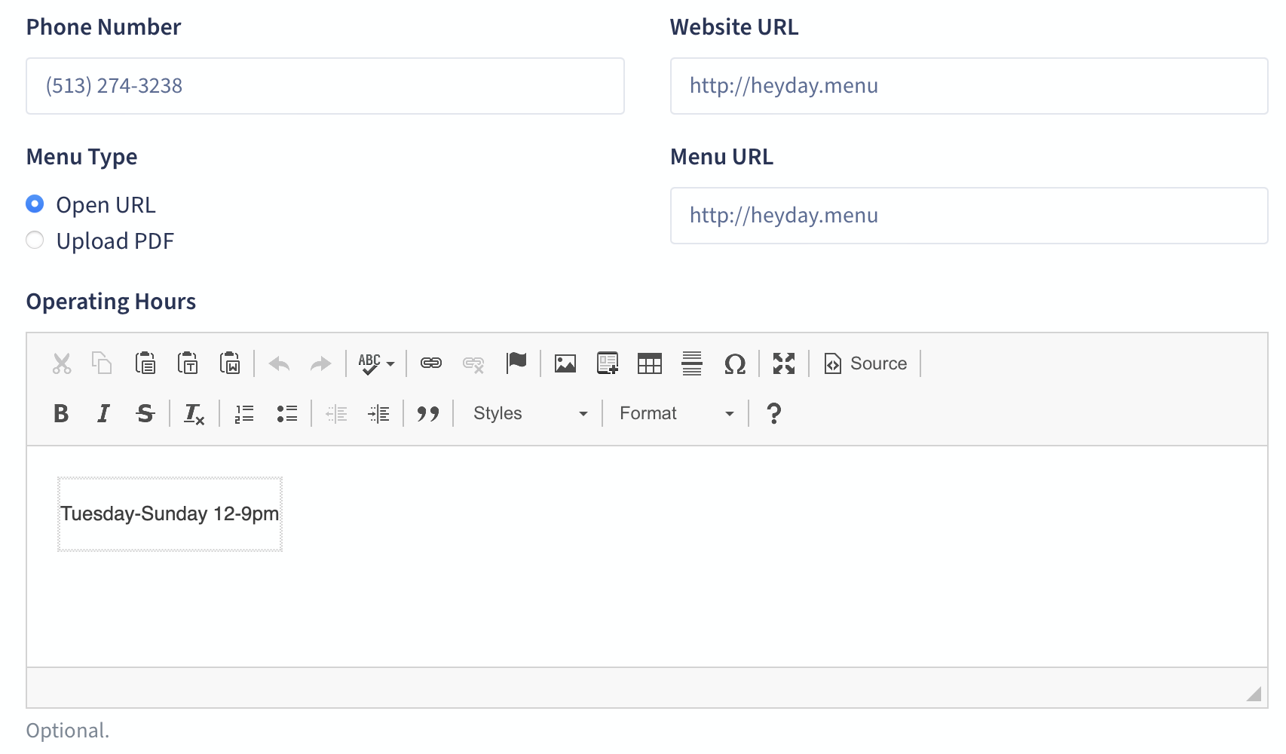
Task: Click the Decrease Indent icon
Action: coord(336,413)
